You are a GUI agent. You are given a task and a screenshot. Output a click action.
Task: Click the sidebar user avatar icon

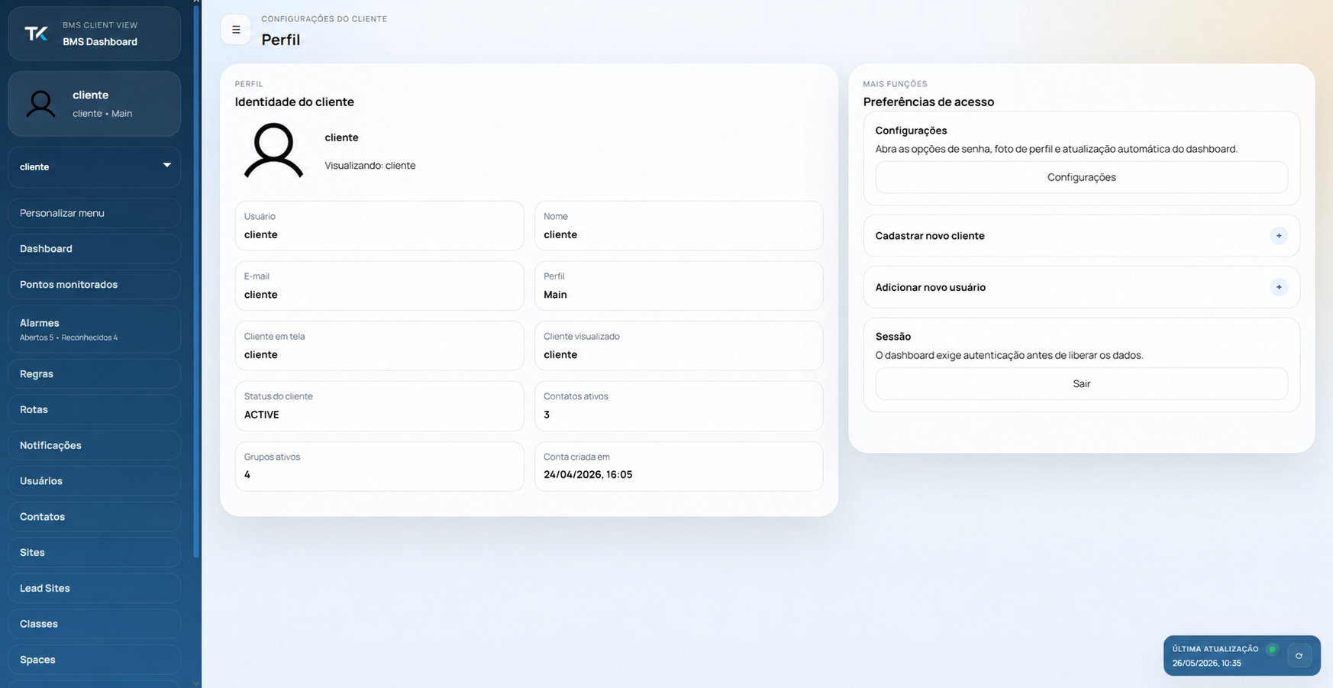pos(41,104)
